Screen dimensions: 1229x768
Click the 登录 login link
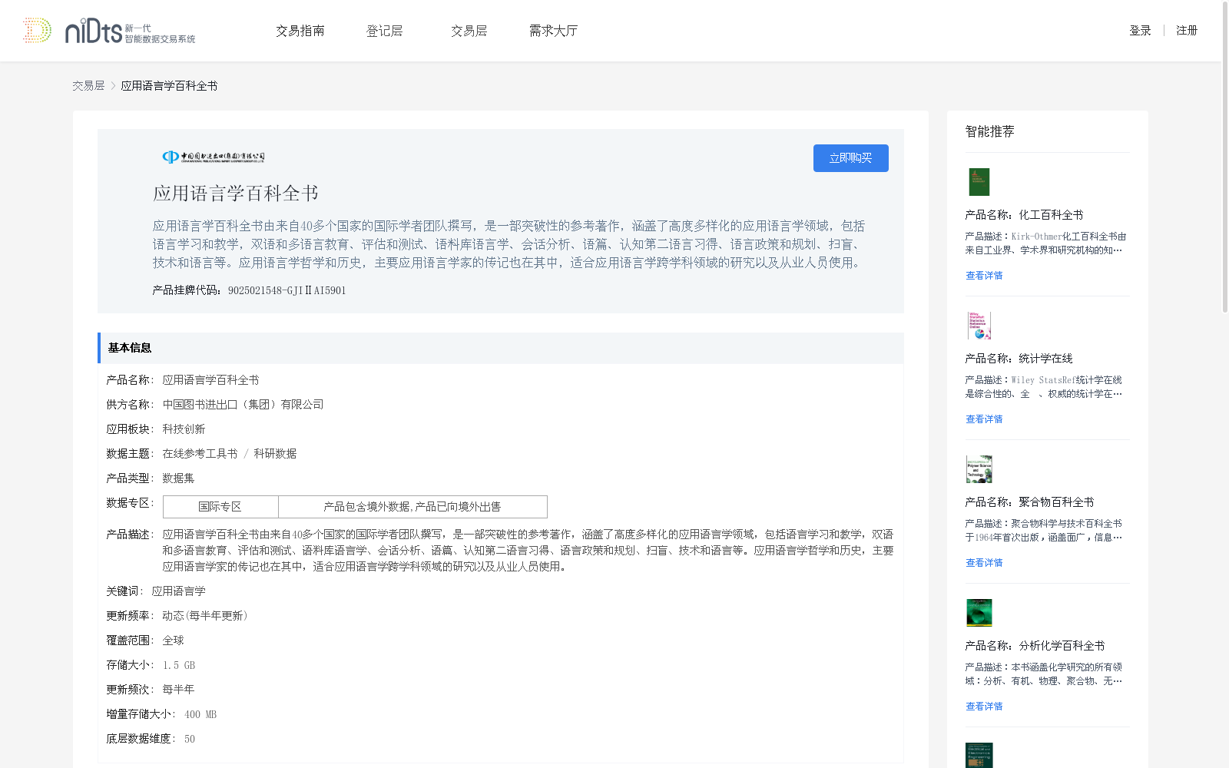click(x=1140, y=31)
